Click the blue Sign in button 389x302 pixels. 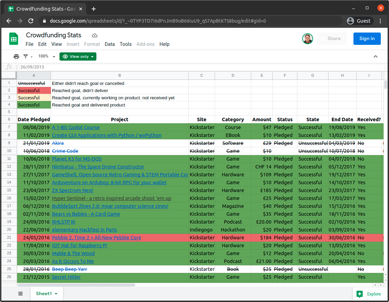pyautogui.click(x=367, y=39)
